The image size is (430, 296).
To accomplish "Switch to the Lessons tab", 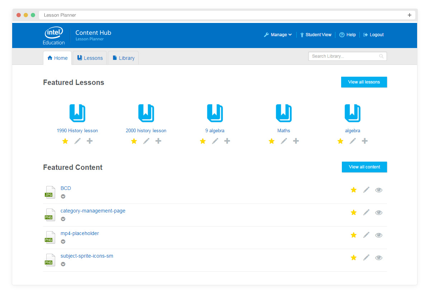I will point(90,58).
